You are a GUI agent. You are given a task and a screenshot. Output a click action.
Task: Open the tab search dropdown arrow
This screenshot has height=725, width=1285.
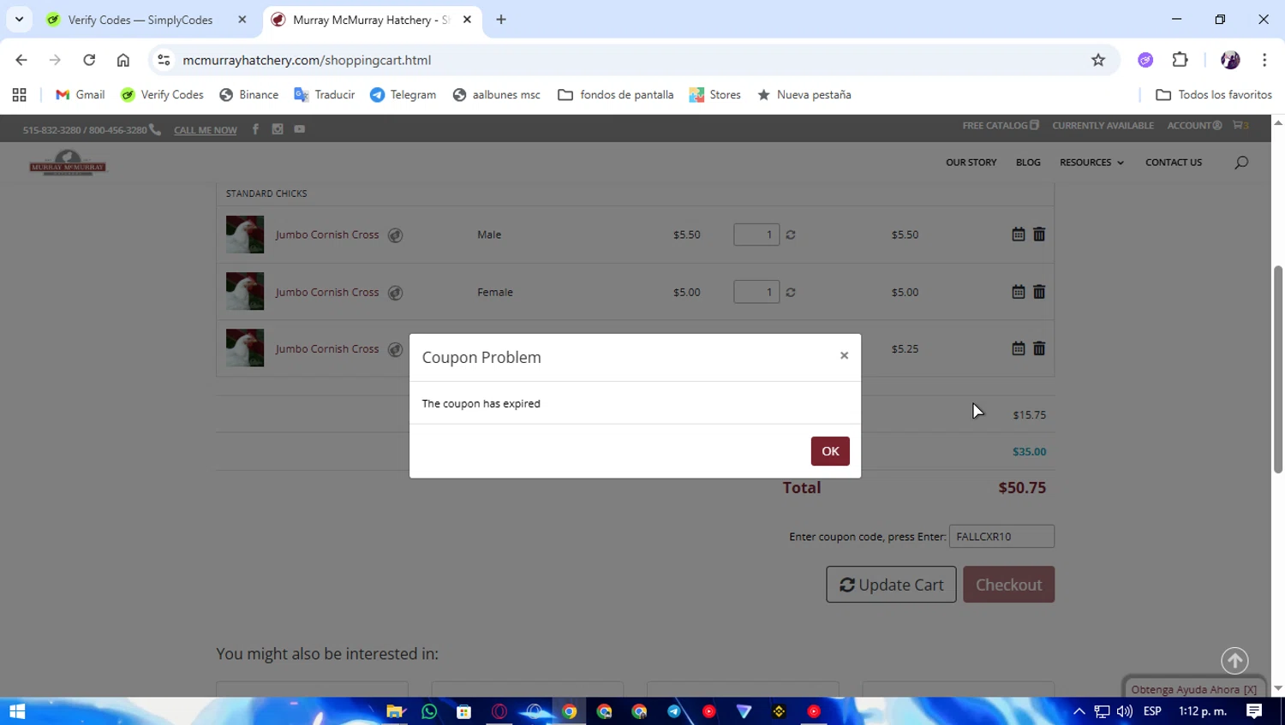[19, 20]
